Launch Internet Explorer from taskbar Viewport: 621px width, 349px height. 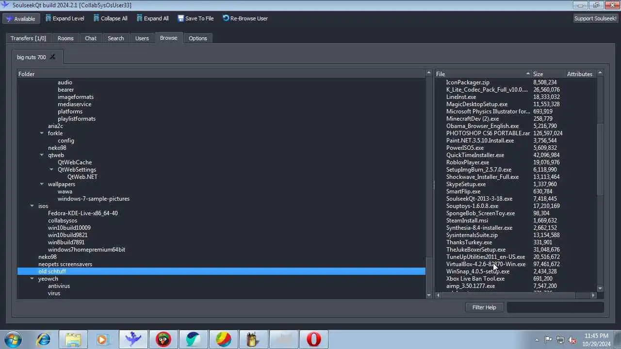44,339
